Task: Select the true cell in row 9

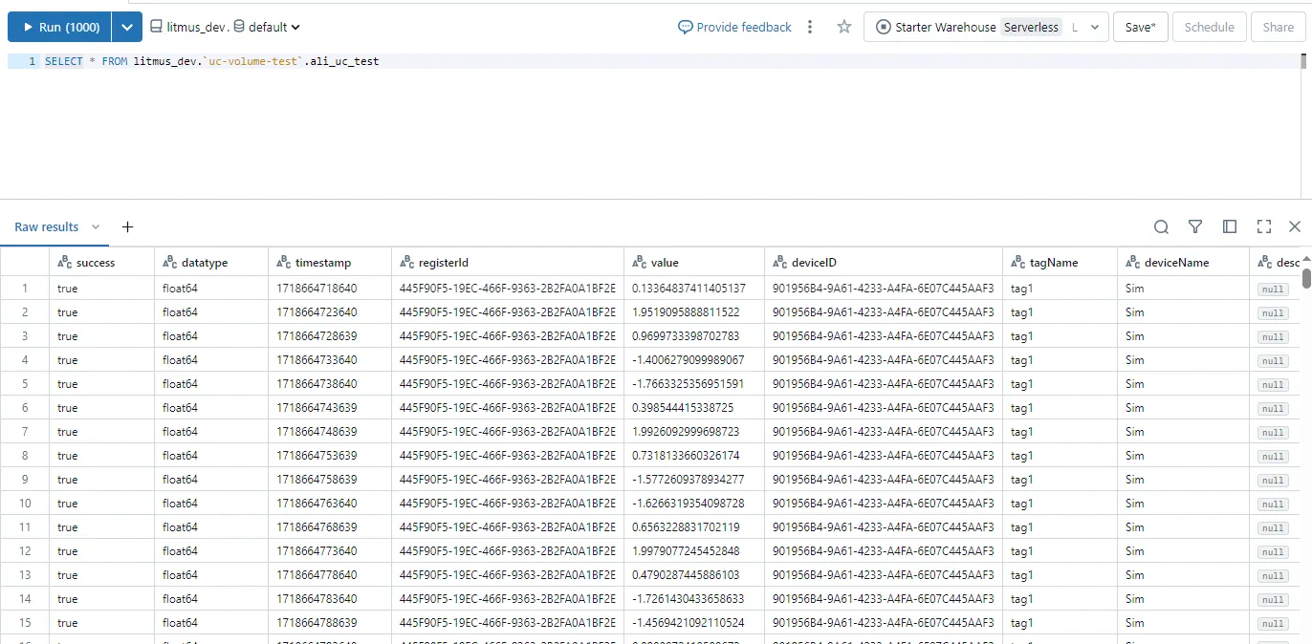Action: pyautogui.click(x=101, y=479)
